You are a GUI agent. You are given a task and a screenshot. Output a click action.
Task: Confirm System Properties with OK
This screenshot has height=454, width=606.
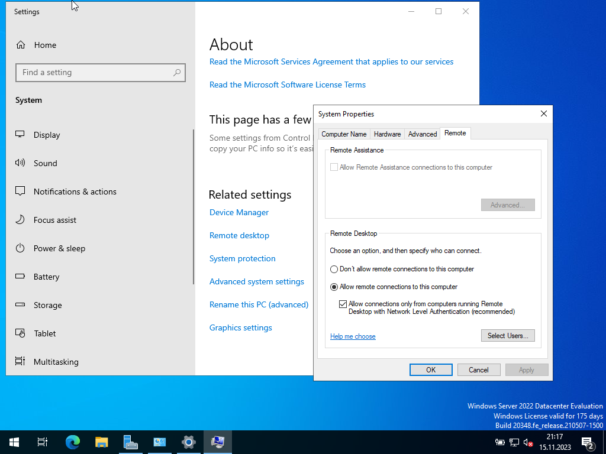tap(431, 370)
